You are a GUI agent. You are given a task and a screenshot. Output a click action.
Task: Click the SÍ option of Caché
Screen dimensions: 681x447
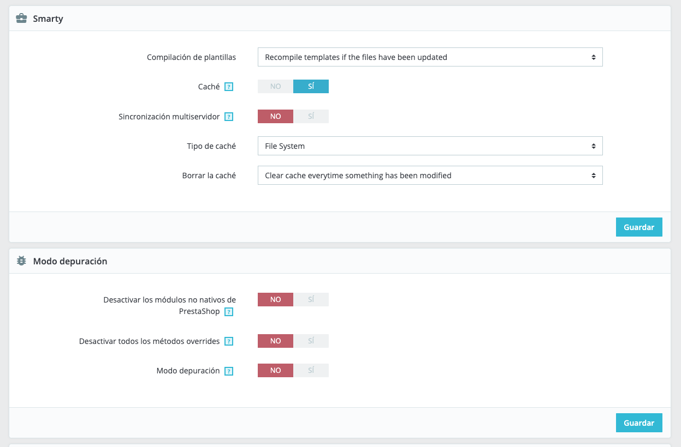point(311,87)
